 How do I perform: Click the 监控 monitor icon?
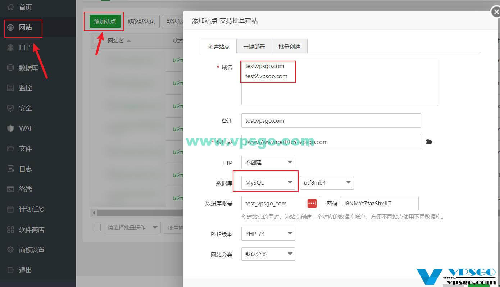pos(11,88)
